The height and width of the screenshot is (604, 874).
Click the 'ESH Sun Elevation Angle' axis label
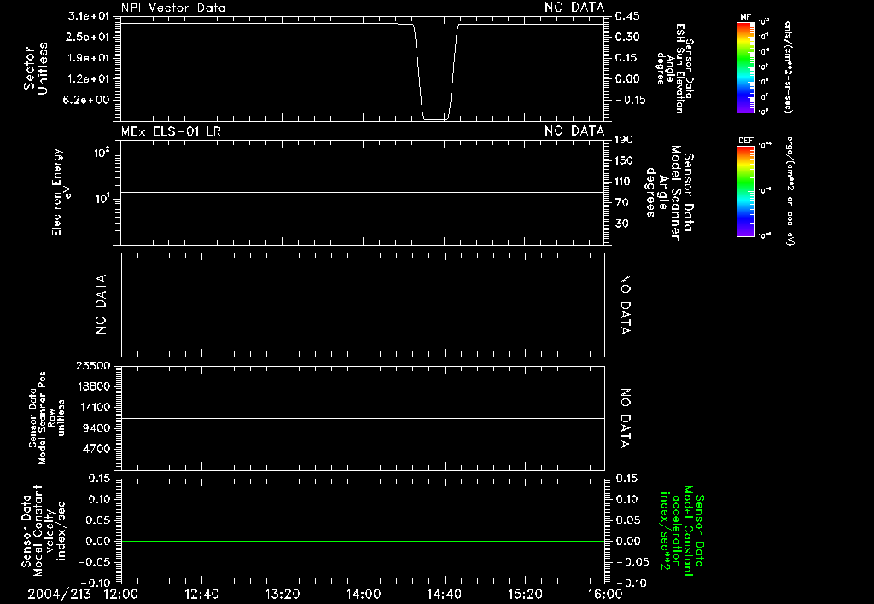[674, 68]
